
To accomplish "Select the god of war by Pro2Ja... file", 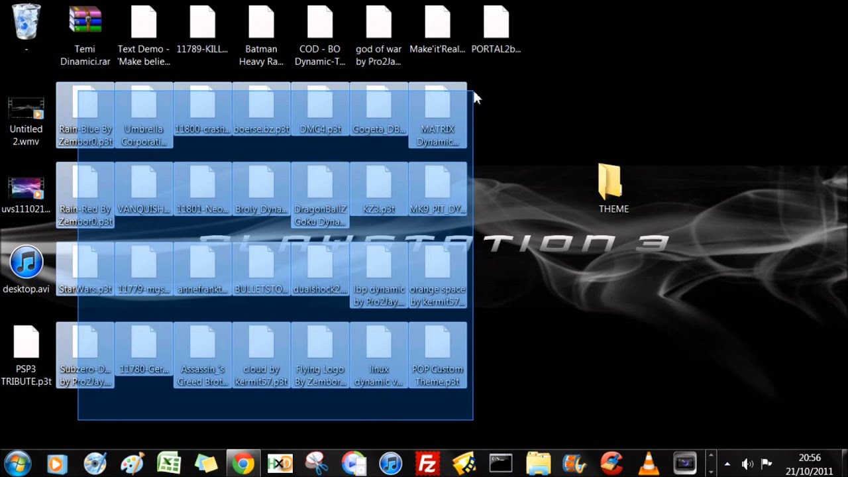I will click(x=378, y=36).
